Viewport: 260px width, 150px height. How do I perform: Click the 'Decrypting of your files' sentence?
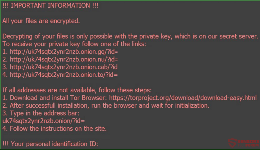(x=130, y=36)
